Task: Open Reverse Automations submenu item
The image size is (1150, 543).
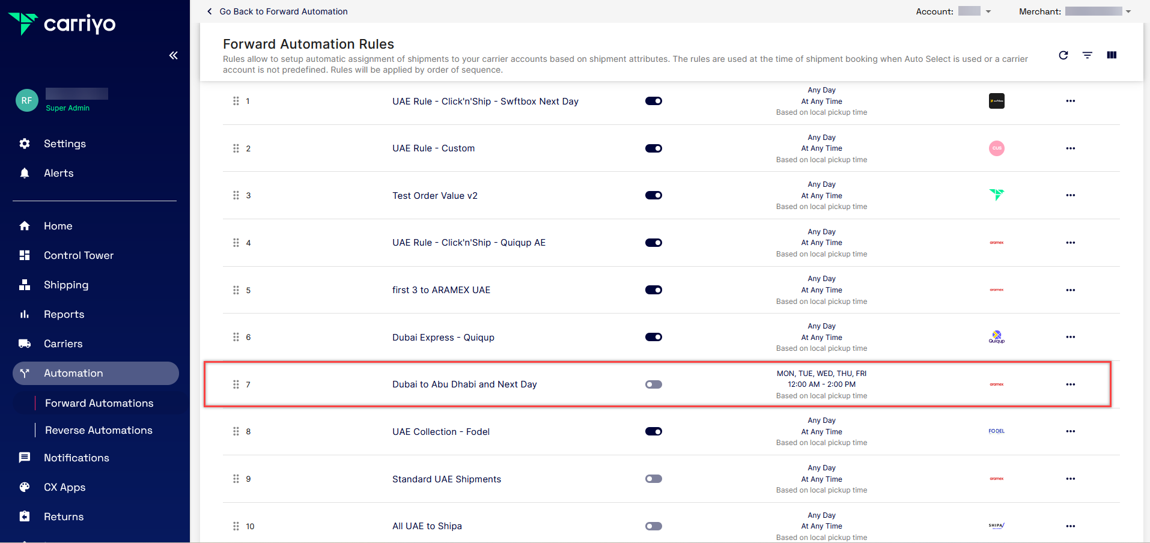Action: coord(99,430)
